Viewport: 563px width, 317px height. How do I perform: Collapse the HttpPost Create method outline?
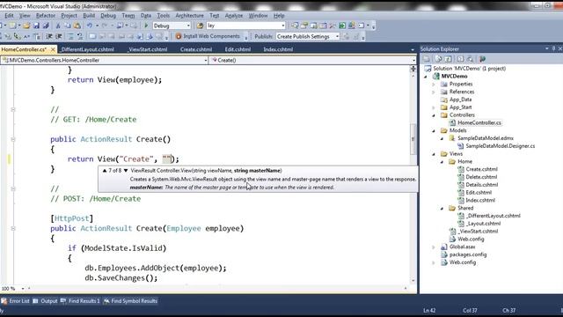(x=13, y=228)
